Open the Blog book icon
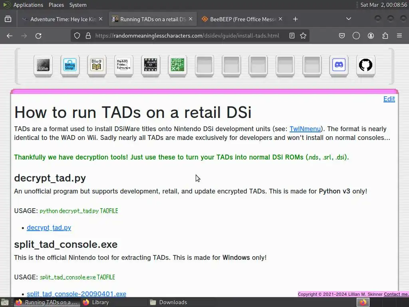 [x=97, y=65]
